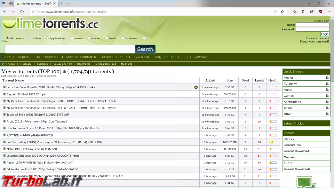Click the Create an account link
This screenshot has height=188, width=334.
[x=317, y=38]
